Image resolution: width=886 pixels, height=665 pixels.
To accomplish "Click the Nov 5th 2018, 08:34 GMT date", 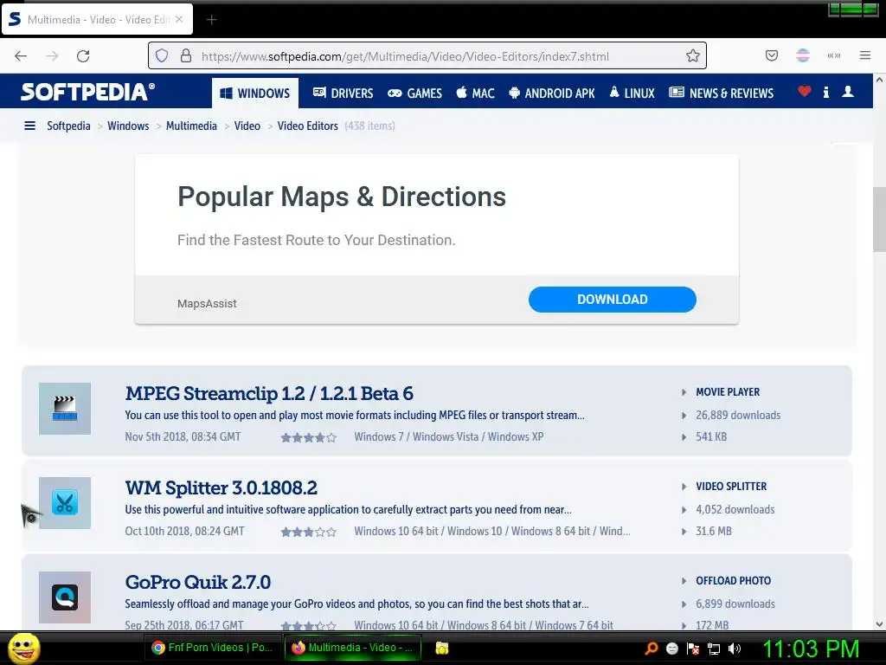I will pos(183,436).
